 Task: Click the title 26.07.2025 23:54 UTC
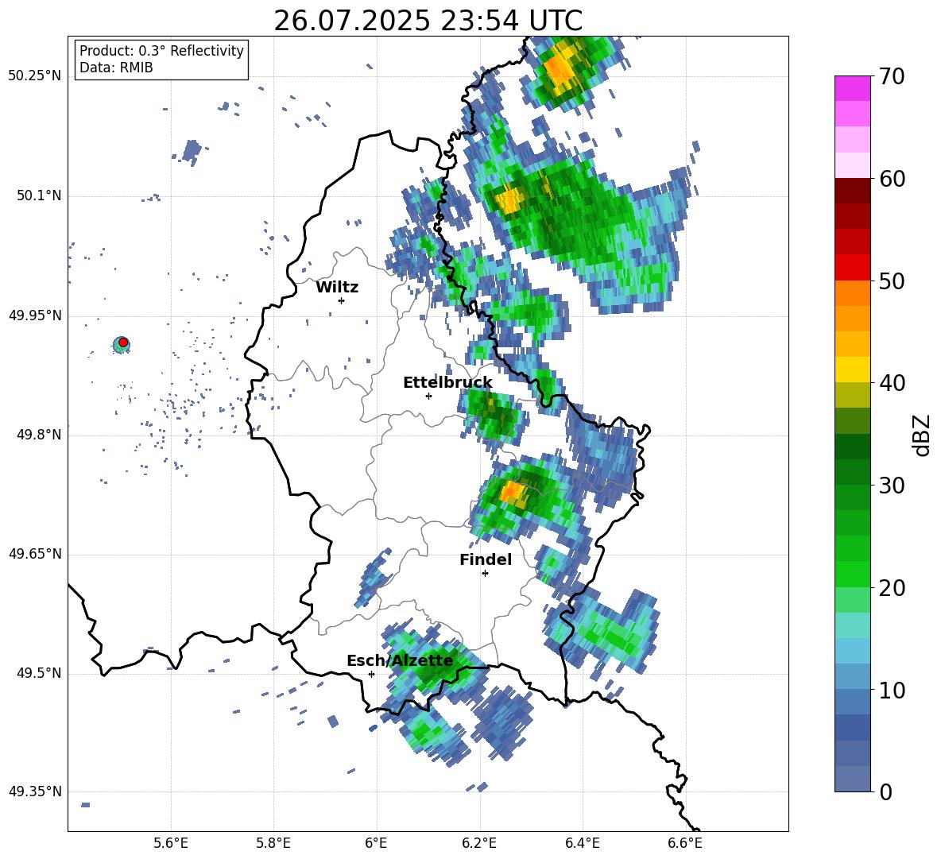point(428,21)
